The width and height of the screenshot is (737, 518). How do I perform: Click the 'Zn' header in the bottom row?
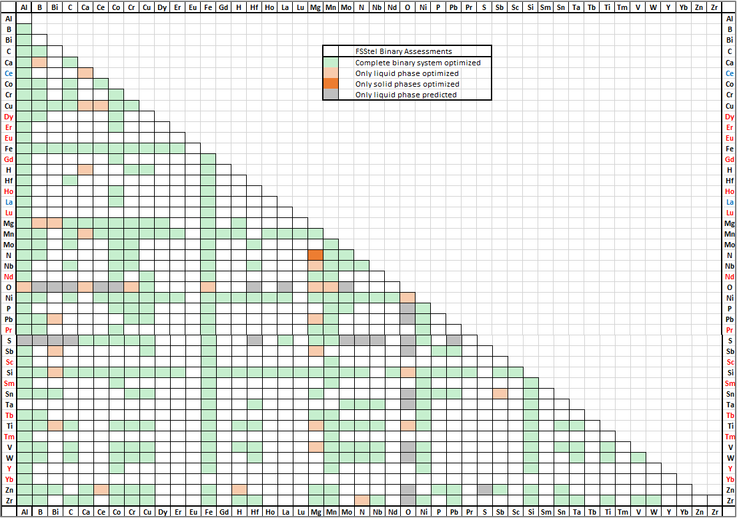[x=698, y=511]
